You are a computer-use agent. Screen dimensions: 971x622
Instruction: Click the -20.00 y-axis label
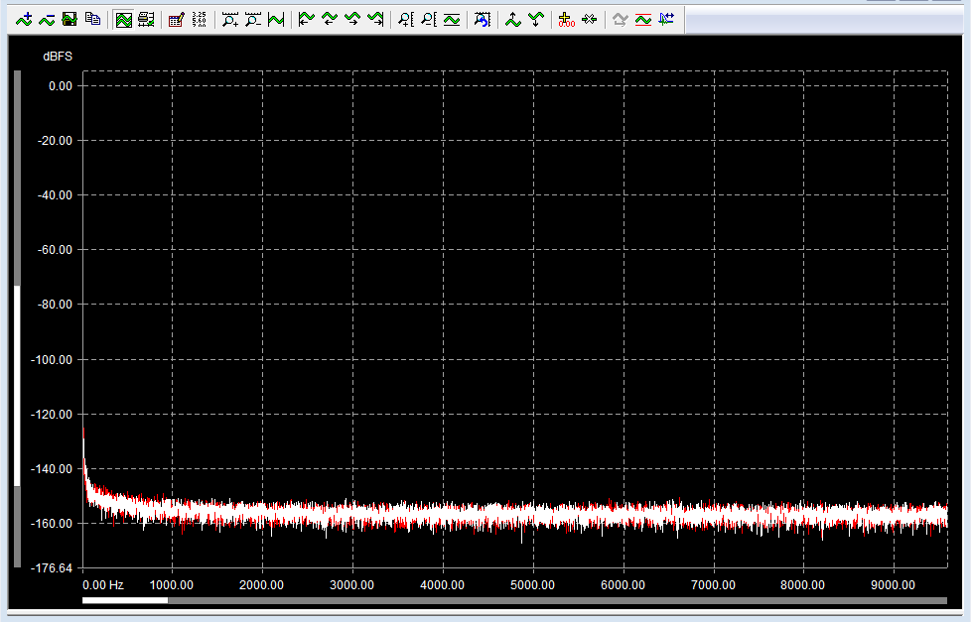click(x=55, y=141)
